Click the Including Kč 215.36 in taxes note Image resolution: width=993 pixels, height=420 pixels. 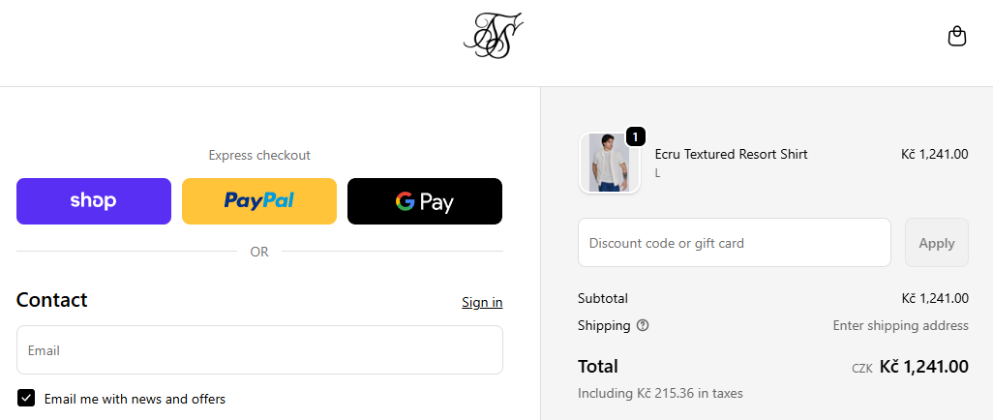point(660,394)
